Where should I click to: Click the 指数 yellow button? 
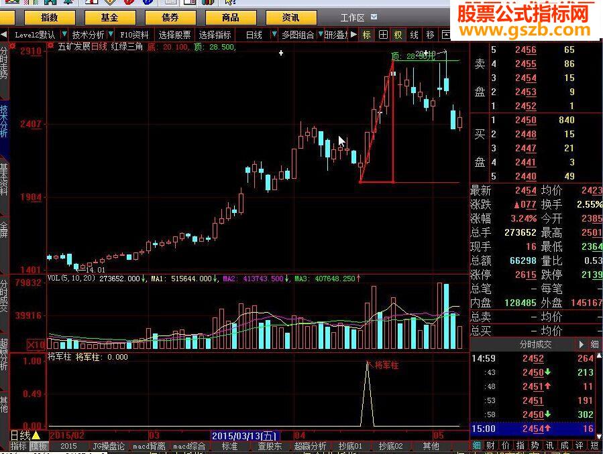(x=50, y=17)
